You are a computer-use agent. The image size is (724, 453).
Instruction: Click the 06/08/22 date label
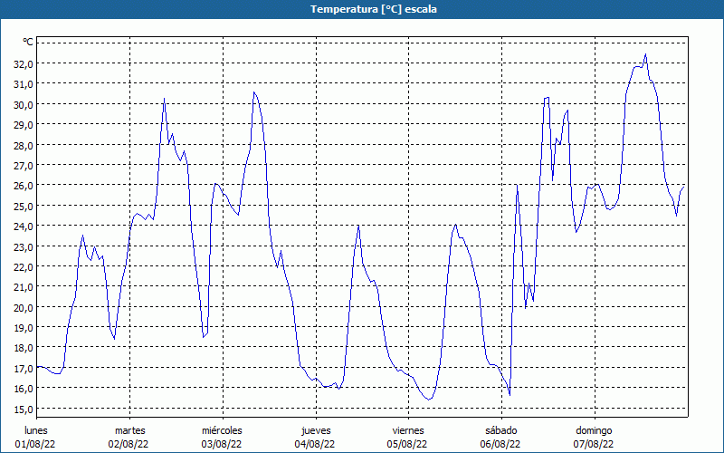coord(500,444)
